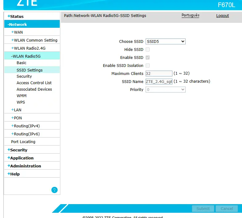Screen dimensions: 242x218
Task: Open the Access Control List page
Action: point(34,83)
